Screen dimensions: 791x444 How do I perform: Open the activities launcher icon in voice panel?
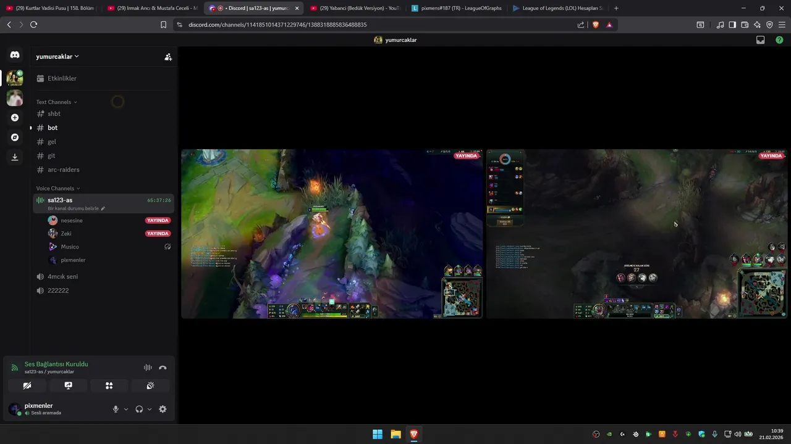pyautogui.click(x=109, y=385)
